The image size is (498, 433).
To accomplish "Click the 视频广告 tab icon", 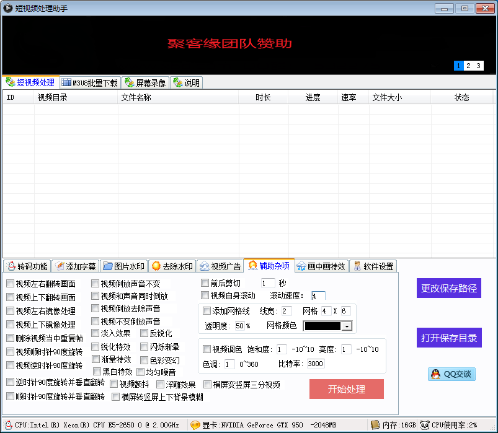I will pos(204,266).
